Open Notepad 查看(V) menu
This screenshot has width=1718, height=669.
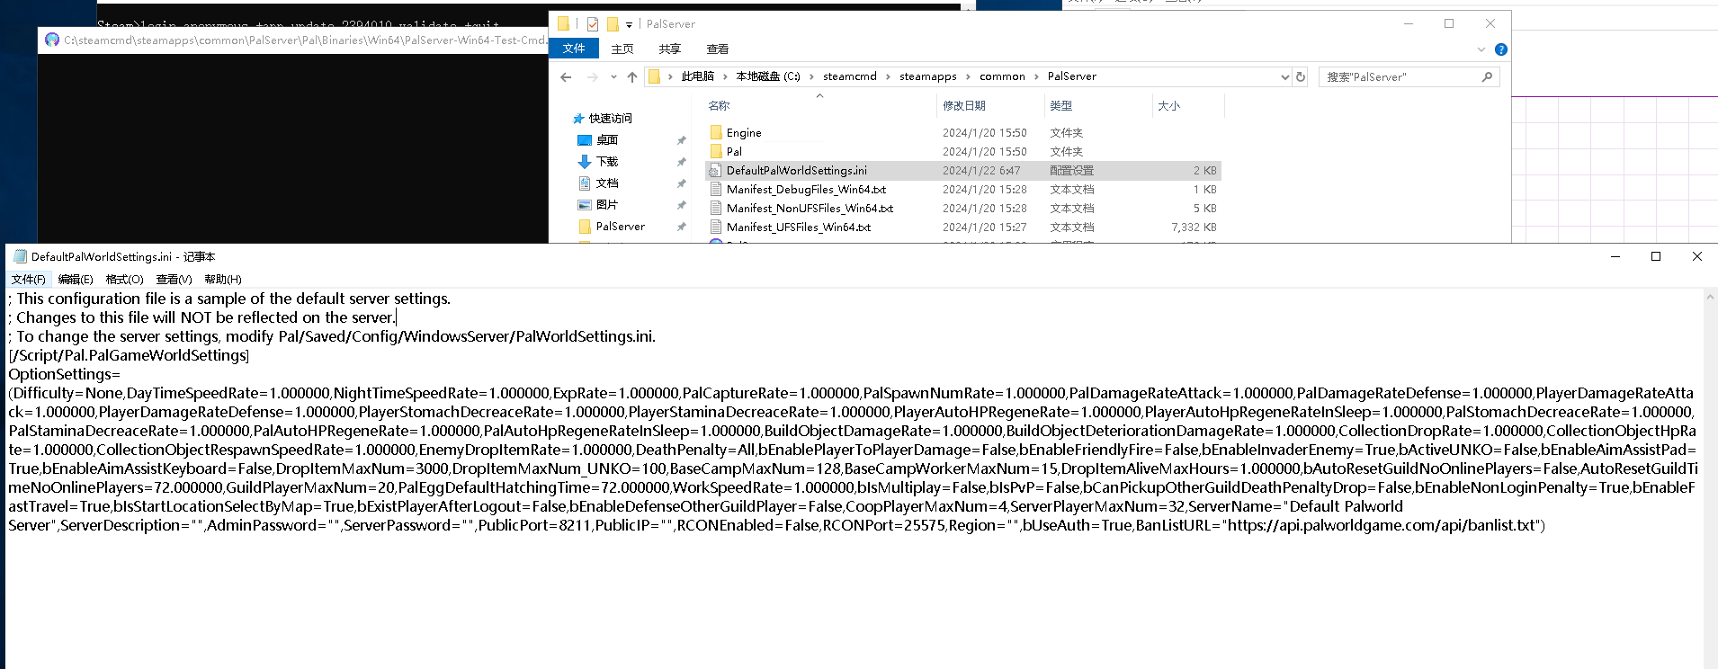(x=174, y=280)
